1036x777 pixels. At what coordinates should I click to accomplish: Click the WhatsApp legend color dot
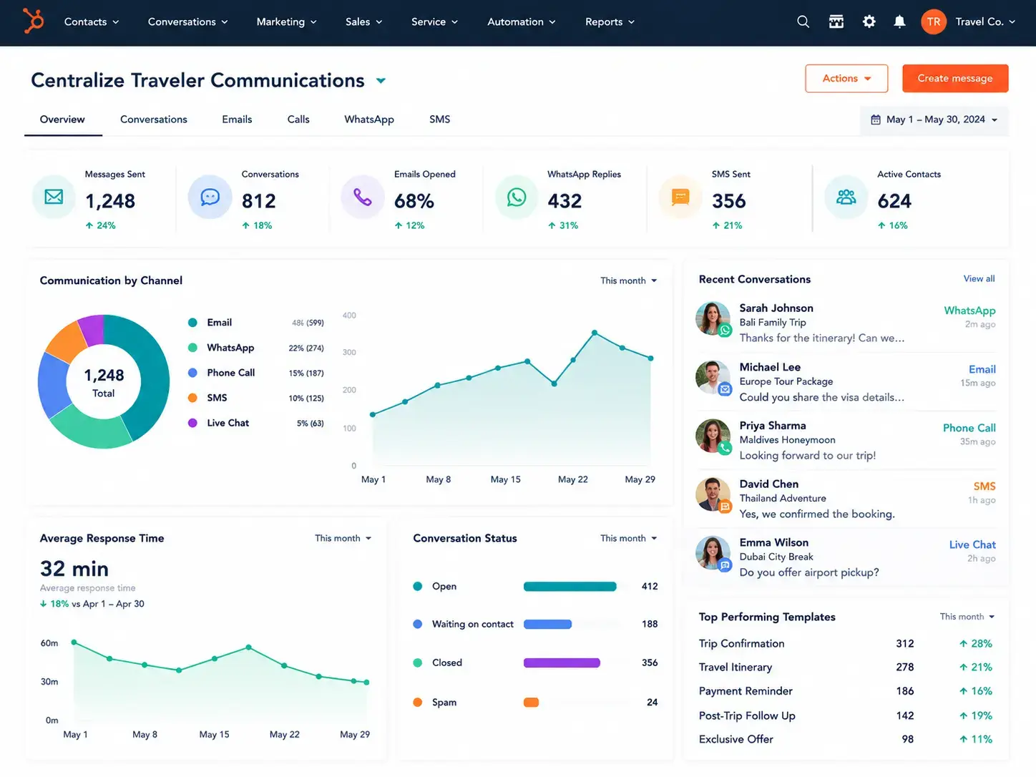[x=192, y=348]
